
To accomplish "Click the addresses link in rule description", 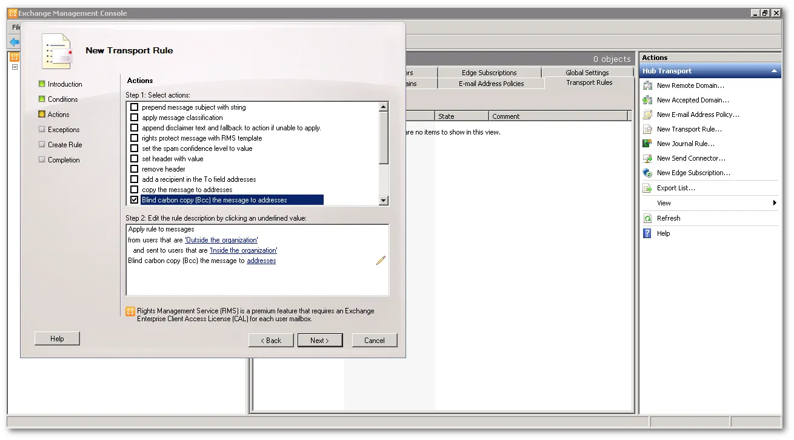I will pyautogui.click(x=261, y=261).
